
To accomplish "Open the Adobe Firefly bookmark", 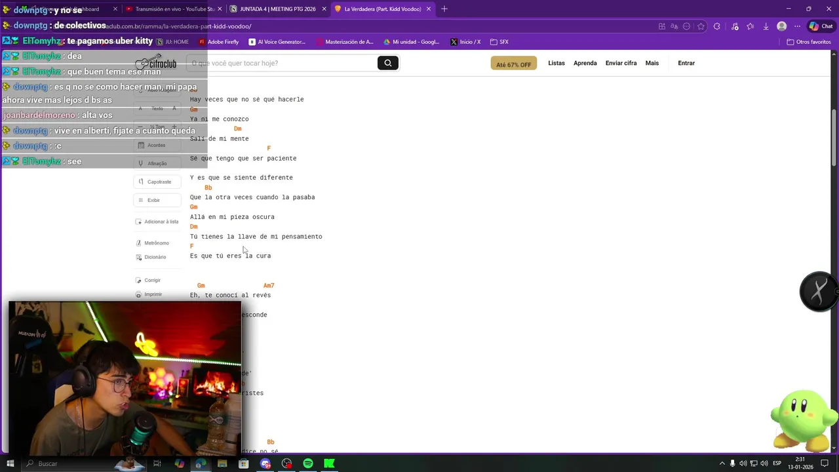I will click(x=219, y=42).
